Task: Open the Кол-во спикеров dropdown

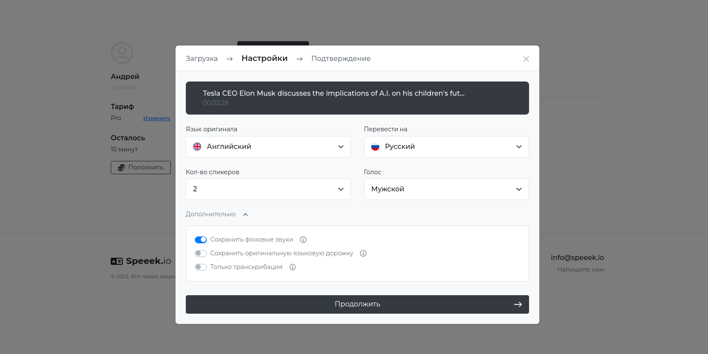Action: point(268,189)
